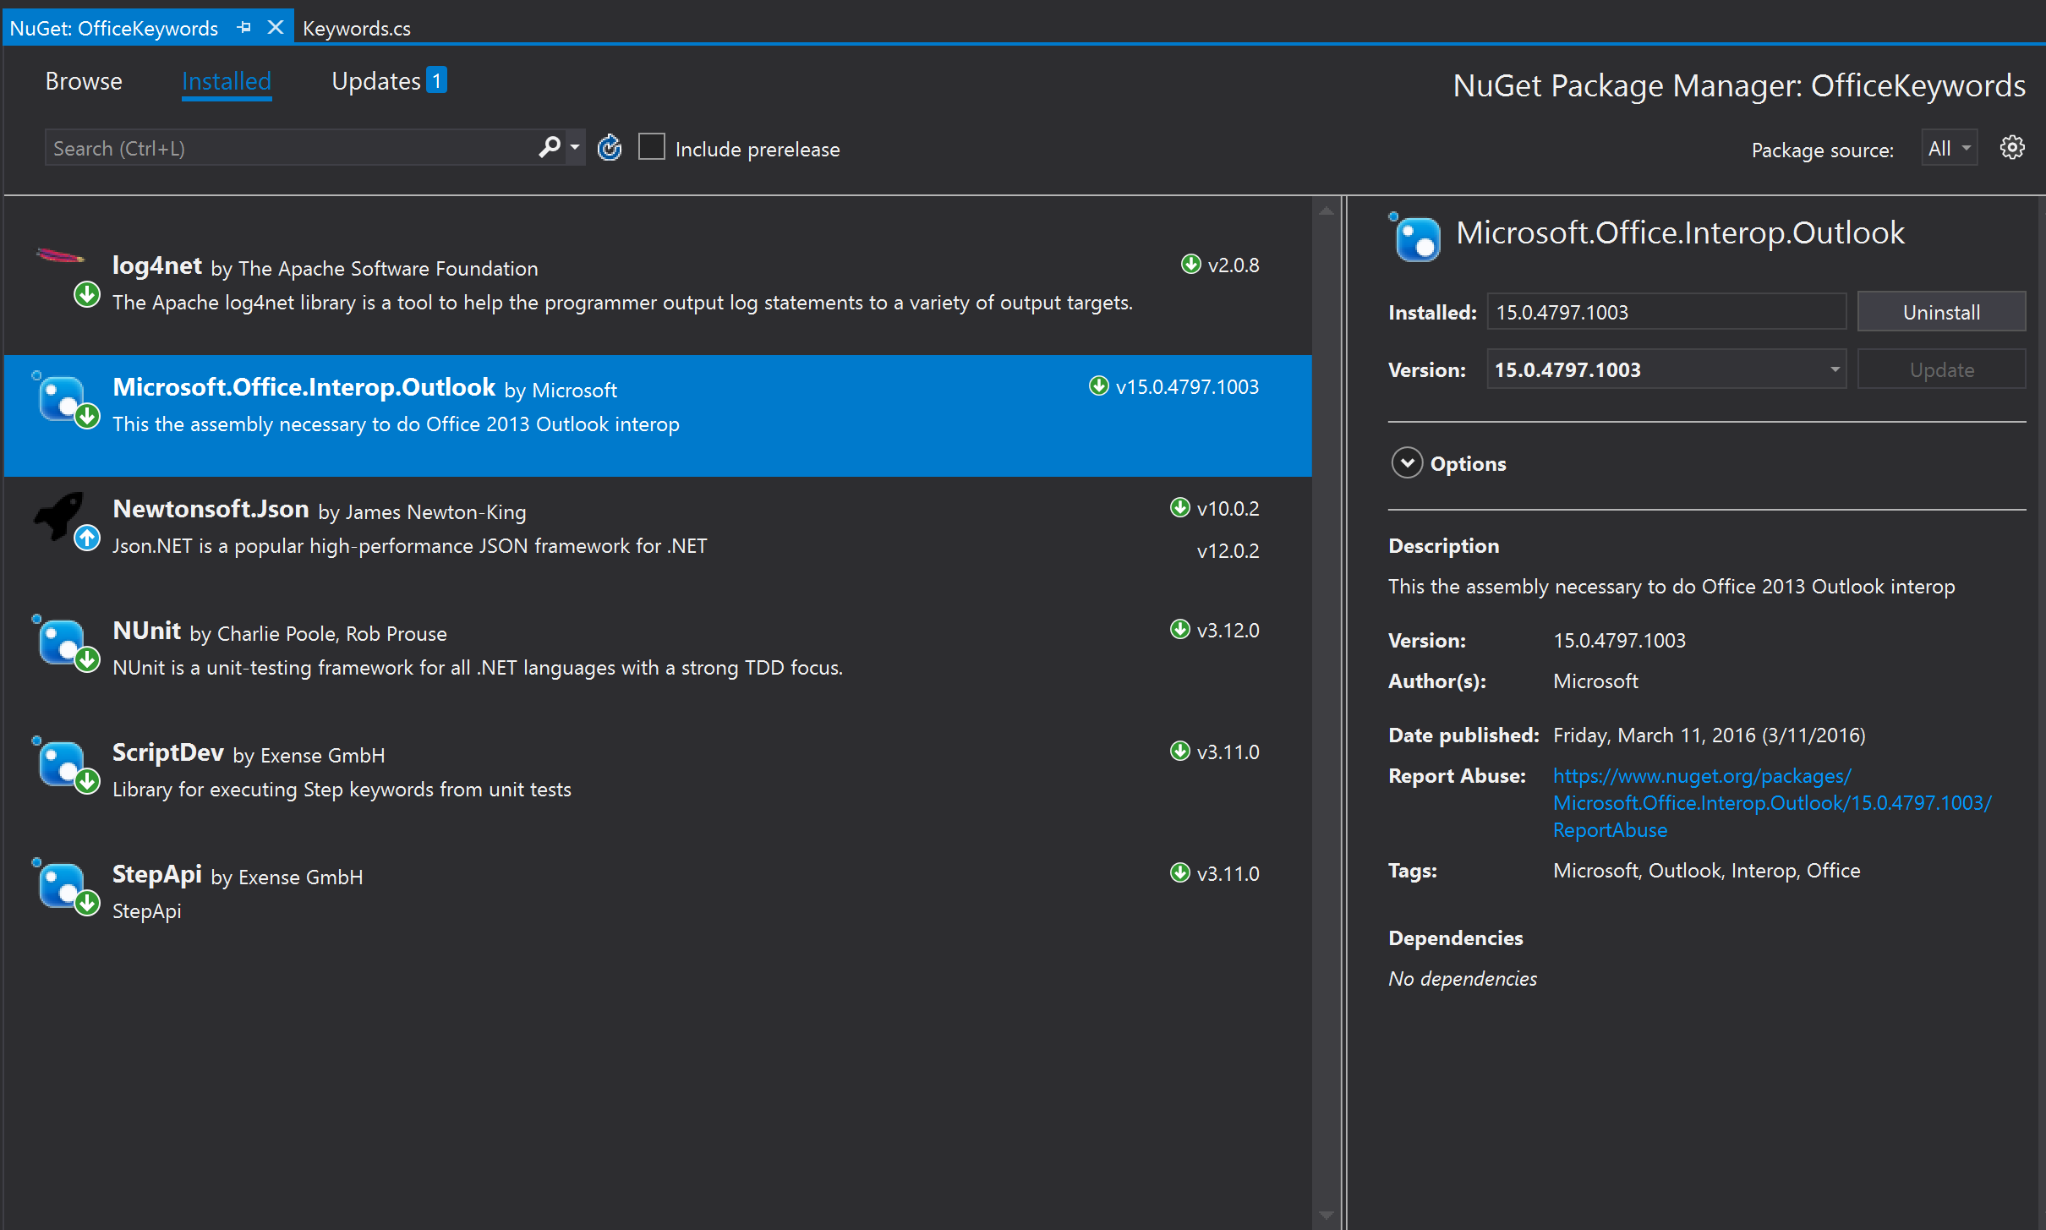This screenshot has height=1230, width=2046.
Task: Open the Report Abuse nuget.org link
Action: (x=1771, y=802)
